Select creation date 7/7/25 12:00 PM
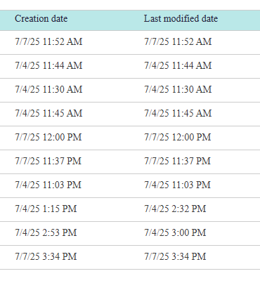The height and width of the screenshot is (283, 260). tap(48, 137)
